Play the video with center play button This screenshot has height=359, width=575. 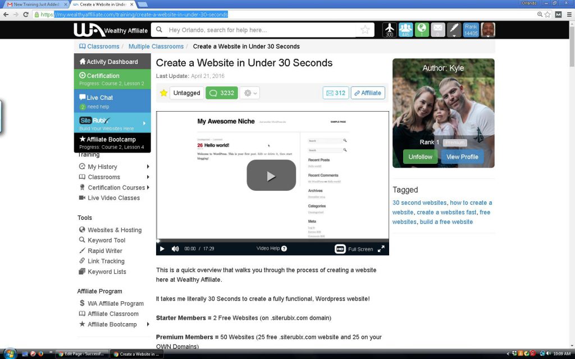(271, 176)
